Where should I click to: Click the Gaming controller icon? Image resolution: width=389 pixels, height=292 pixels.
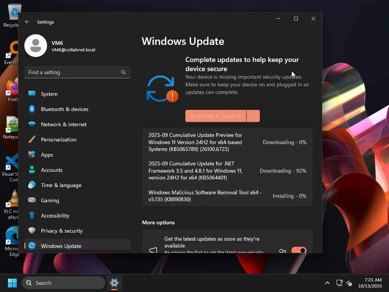click(x=32, y=200)
